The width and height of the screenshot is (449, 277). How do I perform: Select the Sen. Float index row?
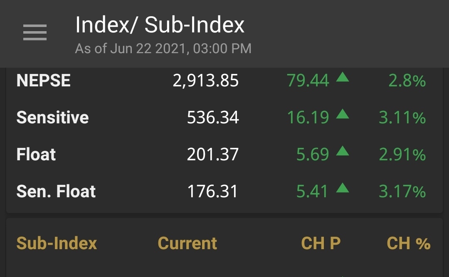tap(224, 191)
